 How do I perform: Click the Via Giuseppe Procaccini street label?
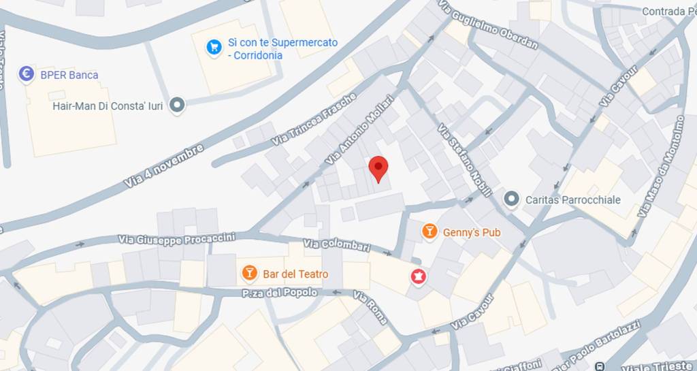pyautogui.click(x=176, y=239)
